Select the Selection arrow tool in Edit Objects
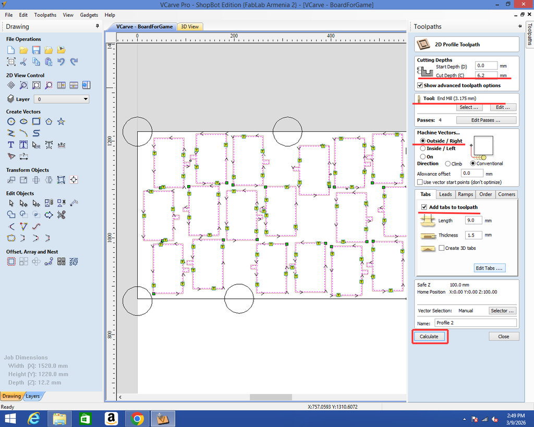The height and width of the screenshot is (427, 534). (11, 203)
